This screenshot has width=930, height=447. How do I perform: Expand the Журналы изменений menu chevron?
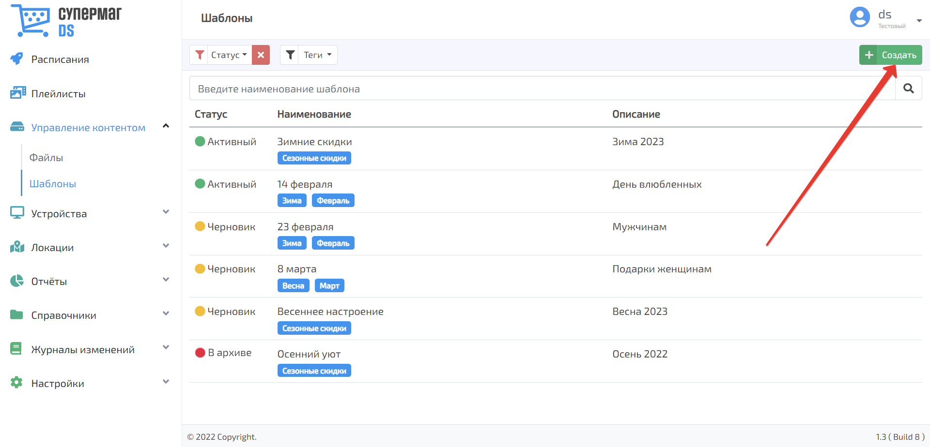pyautogui.click(x=166, y=347)
